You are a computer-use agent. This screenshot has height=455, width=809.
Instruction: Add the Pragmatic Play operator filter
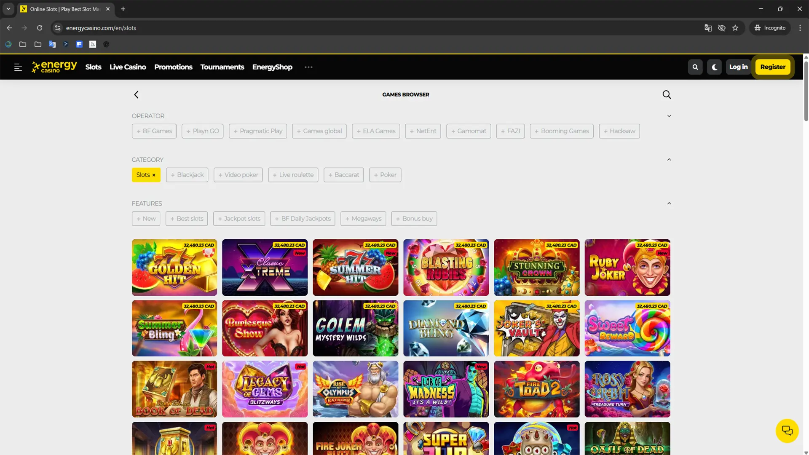coord(258,131)
